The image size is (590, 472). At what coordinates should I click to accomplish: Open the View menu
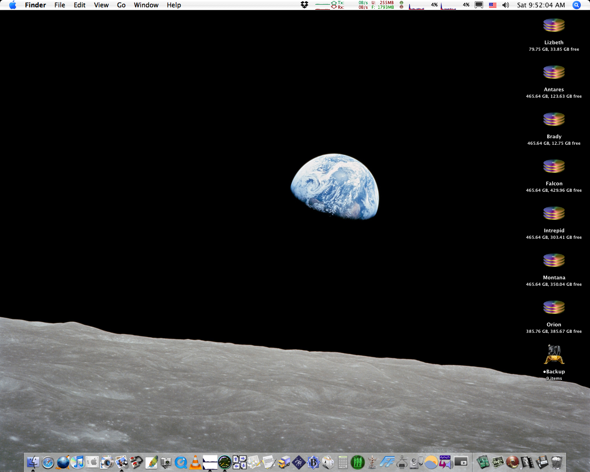point(101,5)
